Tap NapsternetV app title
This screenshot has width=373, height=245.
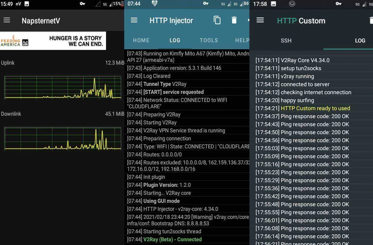41,21
